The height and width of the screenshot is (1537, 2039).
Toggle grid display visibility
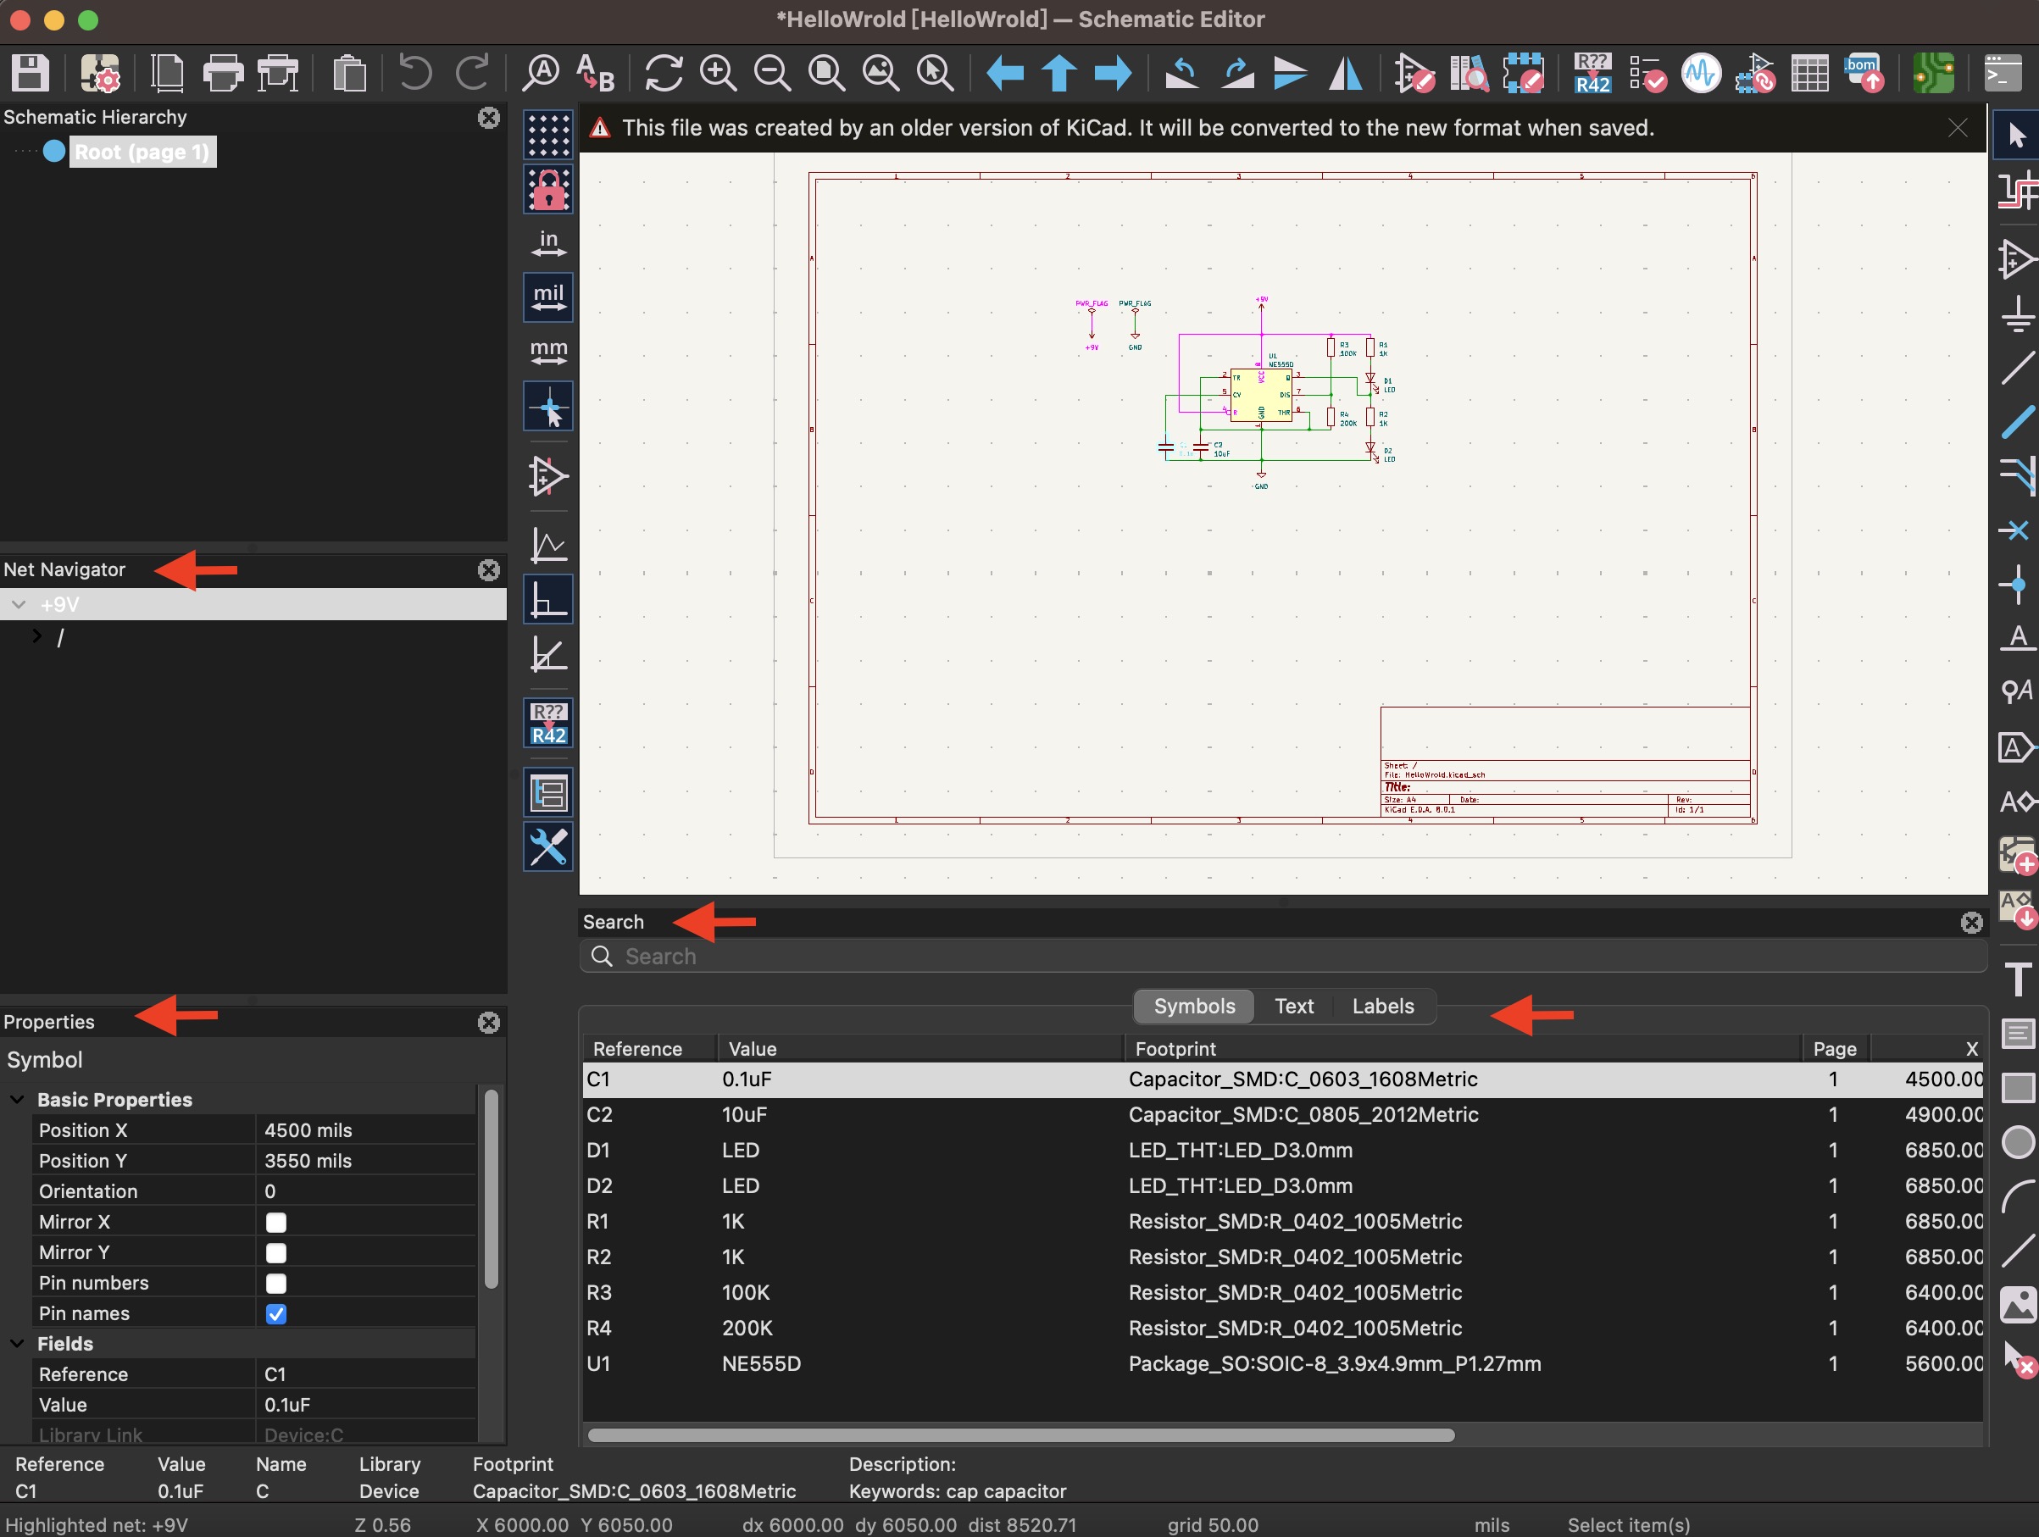tap(547, 136)
